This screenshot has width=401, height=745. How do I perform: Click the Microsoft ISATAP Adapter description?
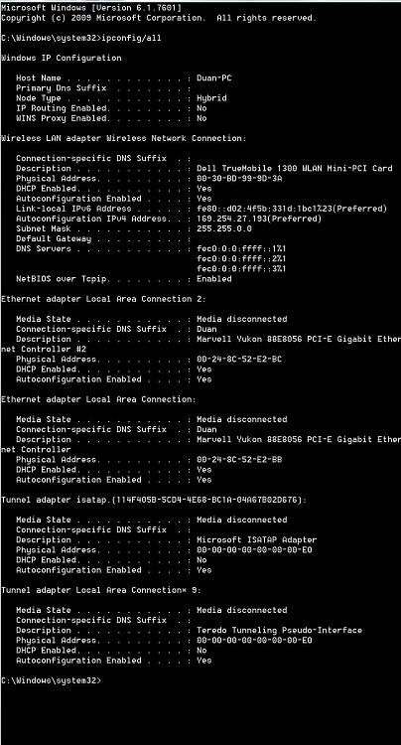point(257,539)
